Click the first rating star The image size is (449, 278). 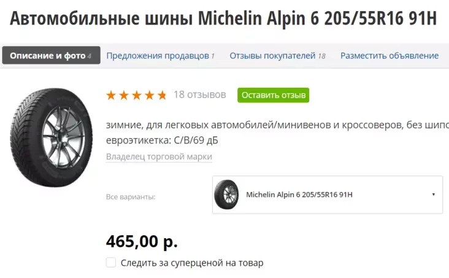(x=111, y=95)
